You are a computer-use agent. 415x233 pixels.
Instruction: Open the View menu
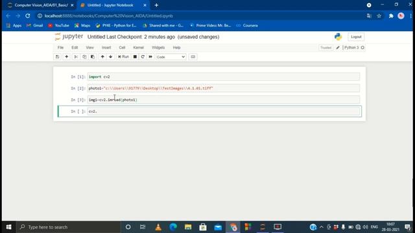(89, 47)
